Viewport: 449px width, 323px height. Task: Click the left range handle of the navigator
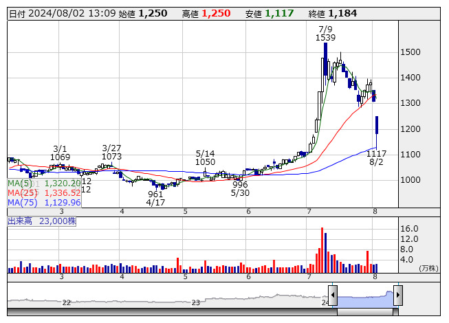click(x=333, y=296)
